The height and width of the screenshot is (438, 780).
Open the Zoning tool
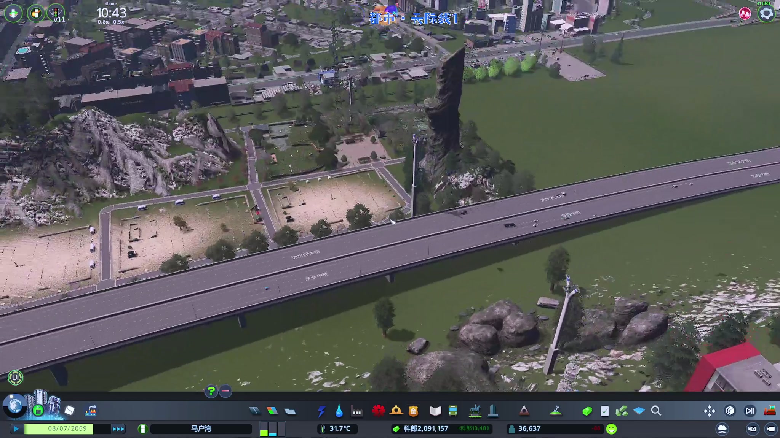point(272,411)
